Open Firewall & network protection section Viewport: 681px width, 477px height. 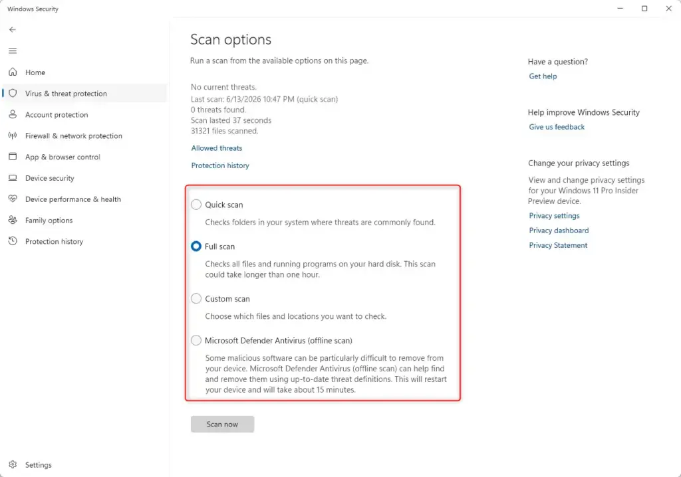point(74,136)
